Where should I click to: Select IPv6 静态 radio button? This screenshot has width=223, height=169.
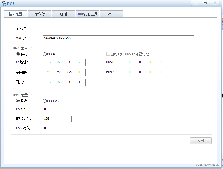tap(18, 101)
